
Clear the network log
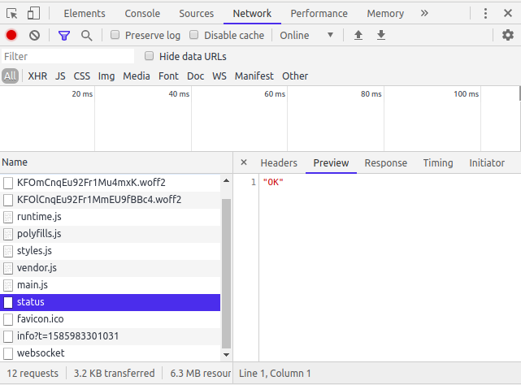click(34, 35)
